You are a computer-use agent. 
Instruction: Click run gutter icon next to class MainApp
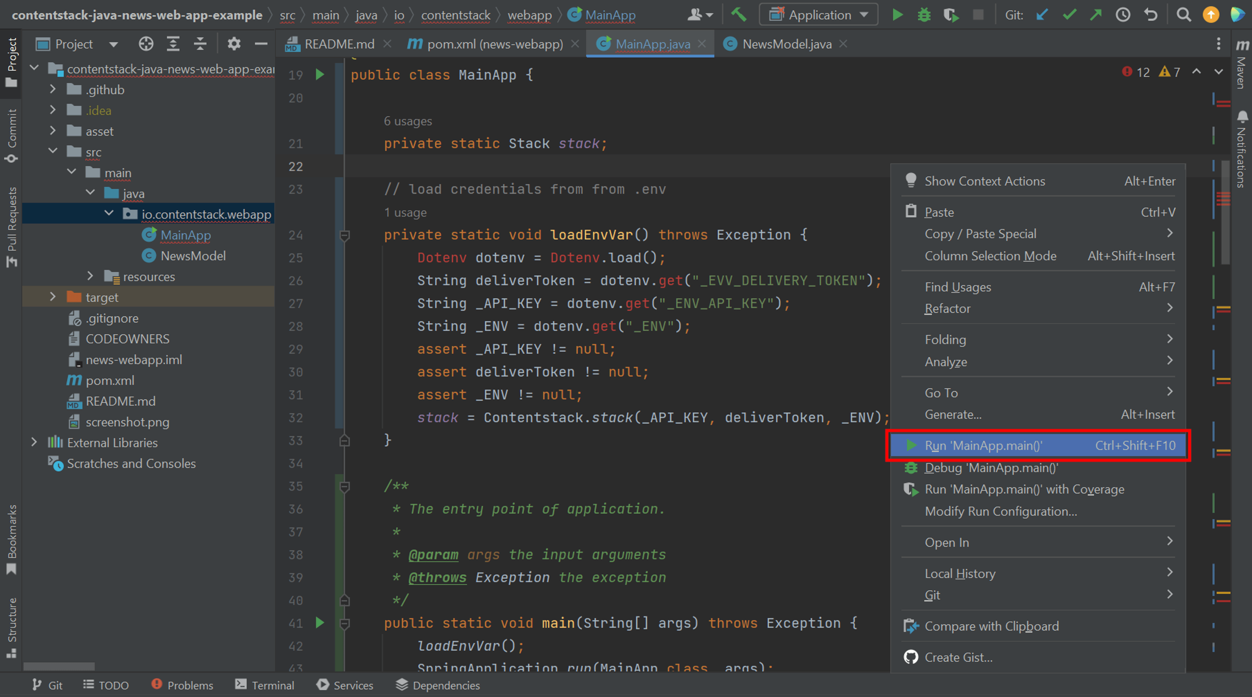(x=319, y=75)
